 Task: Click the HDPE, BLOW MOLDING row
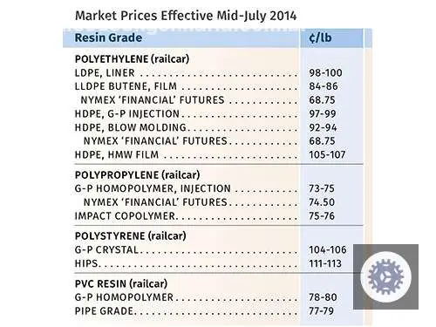[x=208, y=127]
